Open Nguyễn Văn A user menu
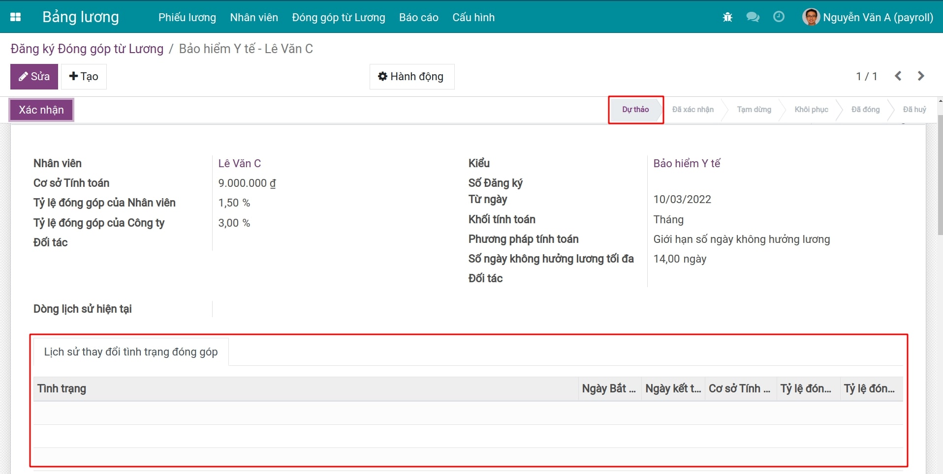 pyautogui.click(x=878, y=17)
